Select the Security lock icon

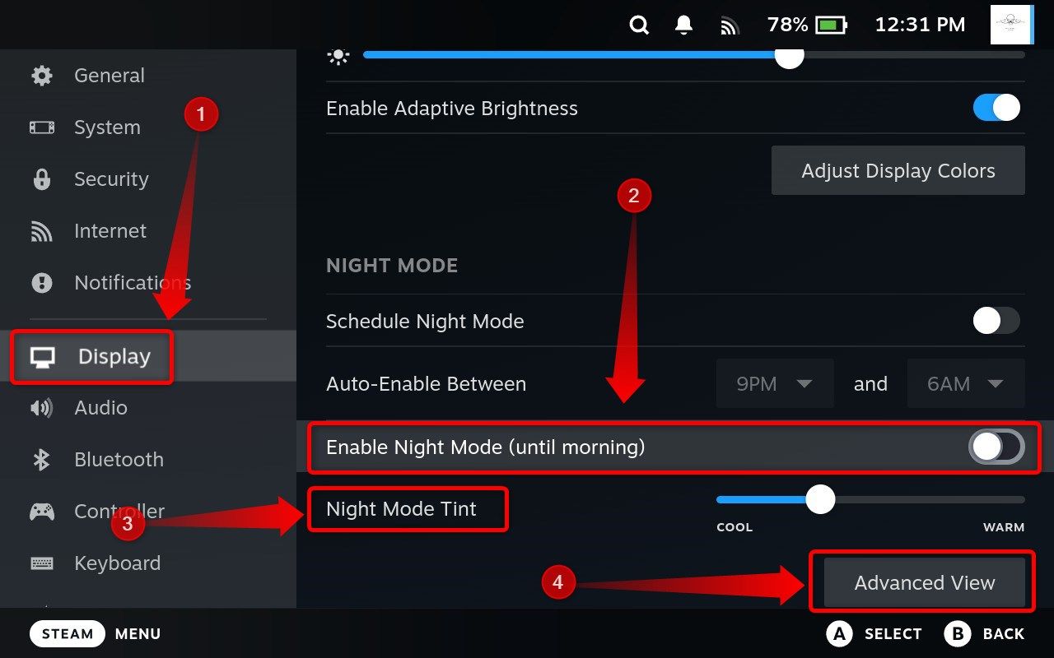coord(41,179)
